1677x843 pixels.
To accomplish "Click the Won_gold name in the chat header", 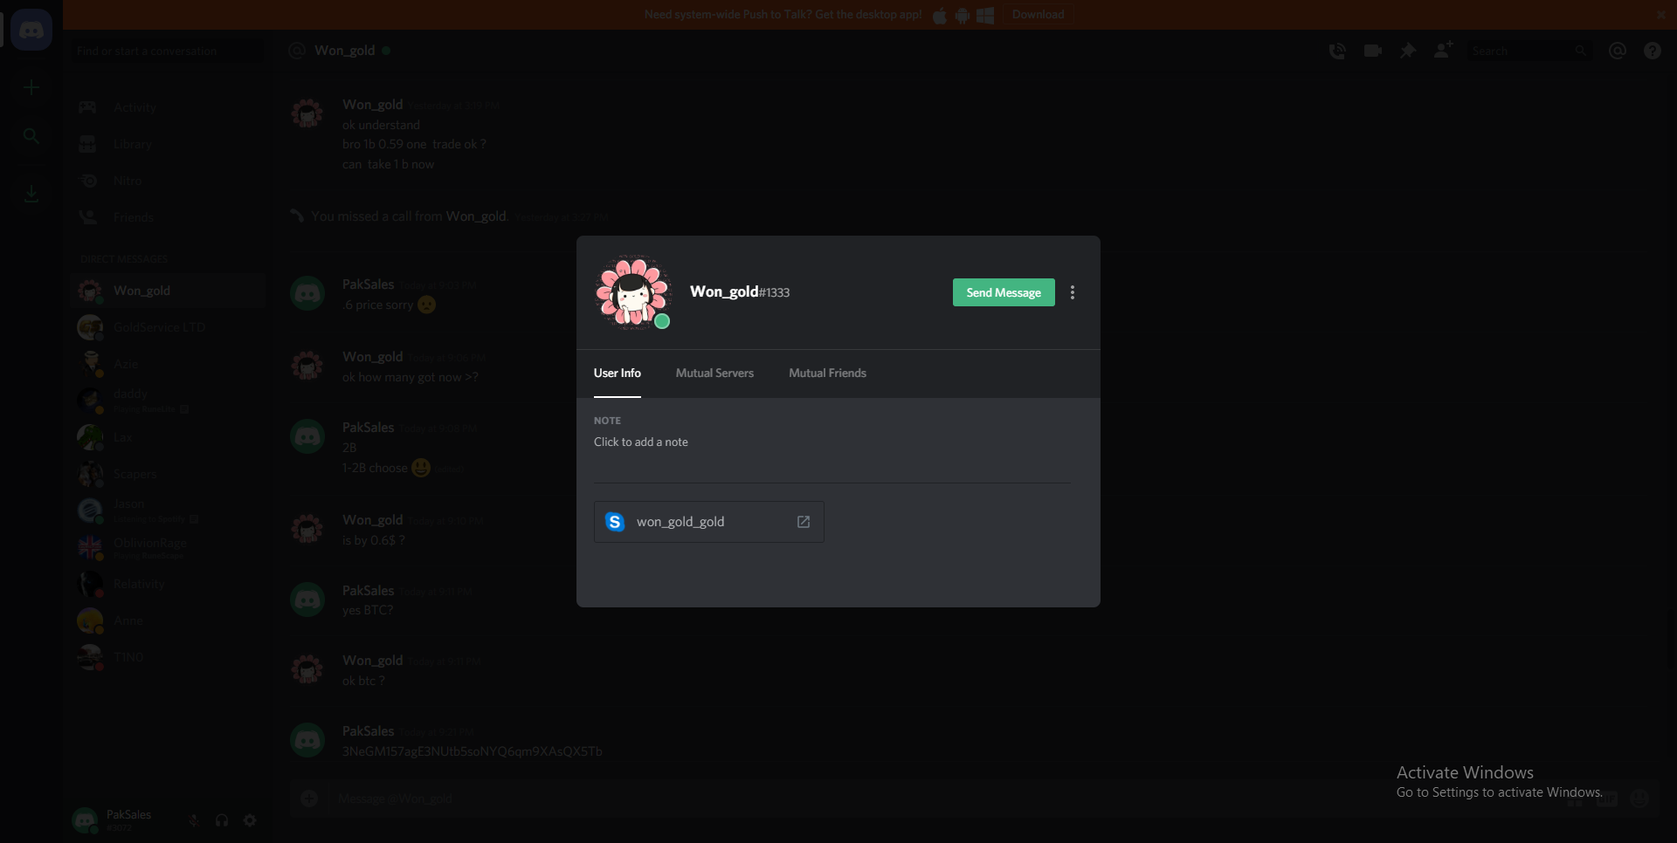I will click(x=344, y=51).
